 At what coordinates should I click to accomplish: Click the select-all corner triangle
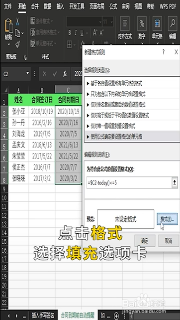pos(5,90)
